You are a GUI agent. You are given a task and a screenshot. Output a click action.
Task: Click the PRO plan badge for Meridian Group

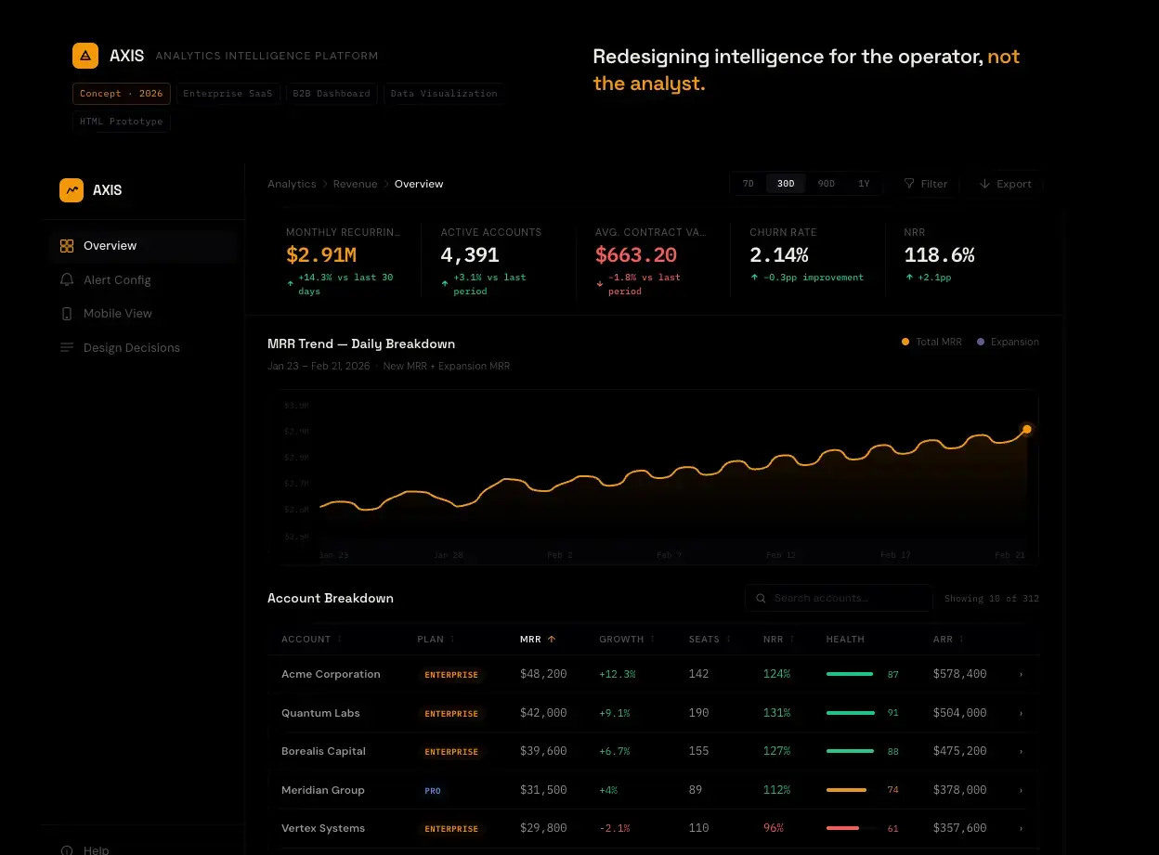click(x=433, y=791)
